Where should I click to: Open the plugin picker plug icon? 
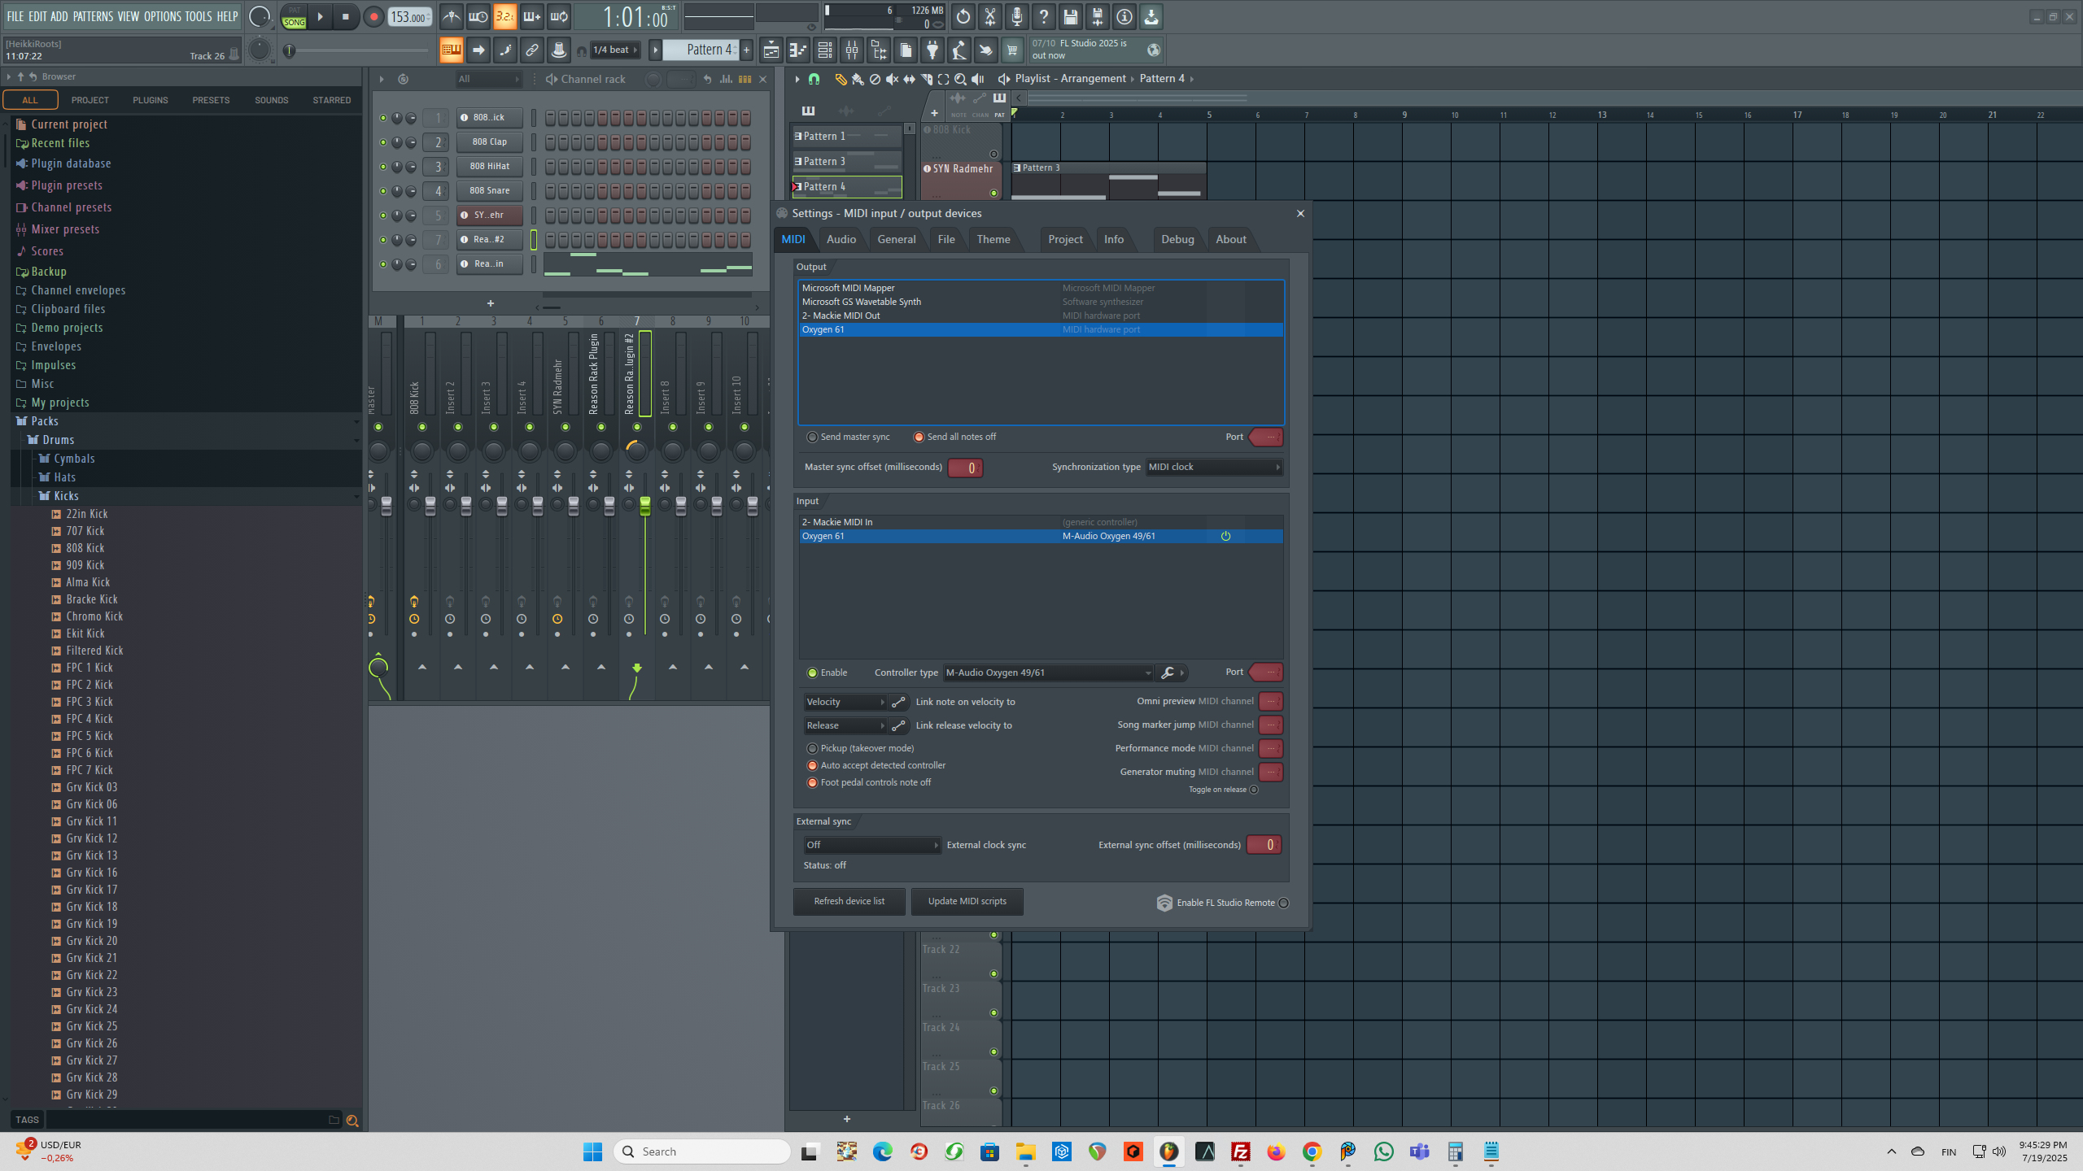pyautogui.click(x=932, y=50)
